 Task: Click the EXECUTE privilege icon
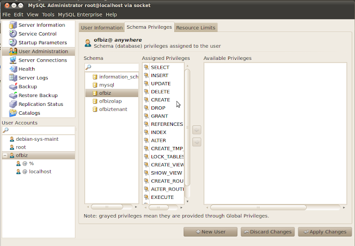point(146,197)
